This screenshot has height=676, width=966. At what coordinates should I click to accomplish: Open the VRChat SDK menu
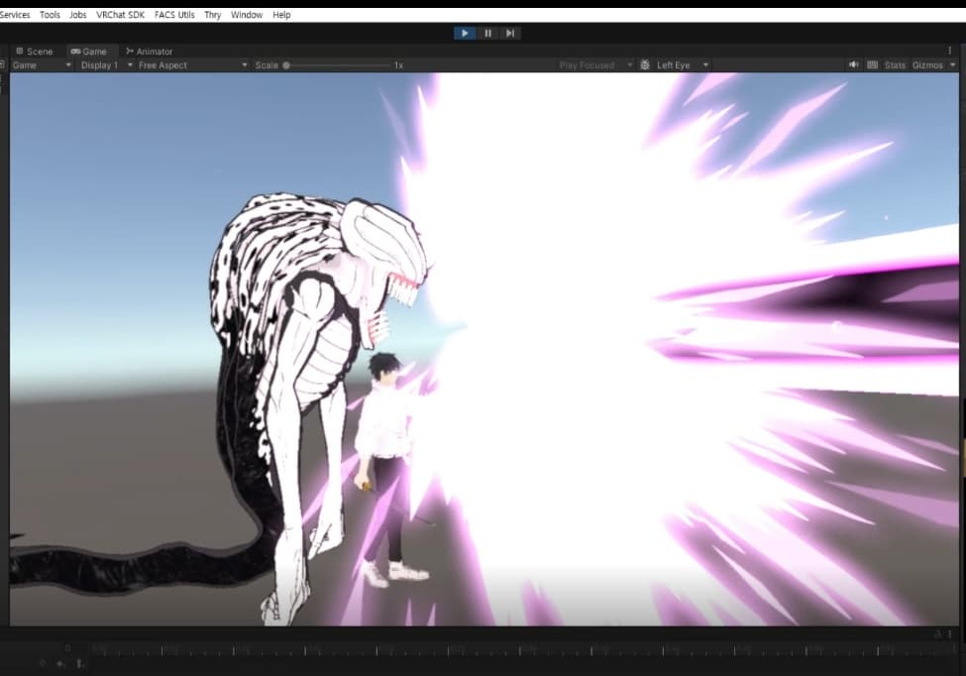pyautogui.click(x=120, y=15)
